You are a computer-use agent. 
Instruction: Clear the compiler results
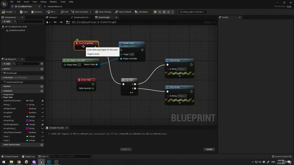(209, 149)
